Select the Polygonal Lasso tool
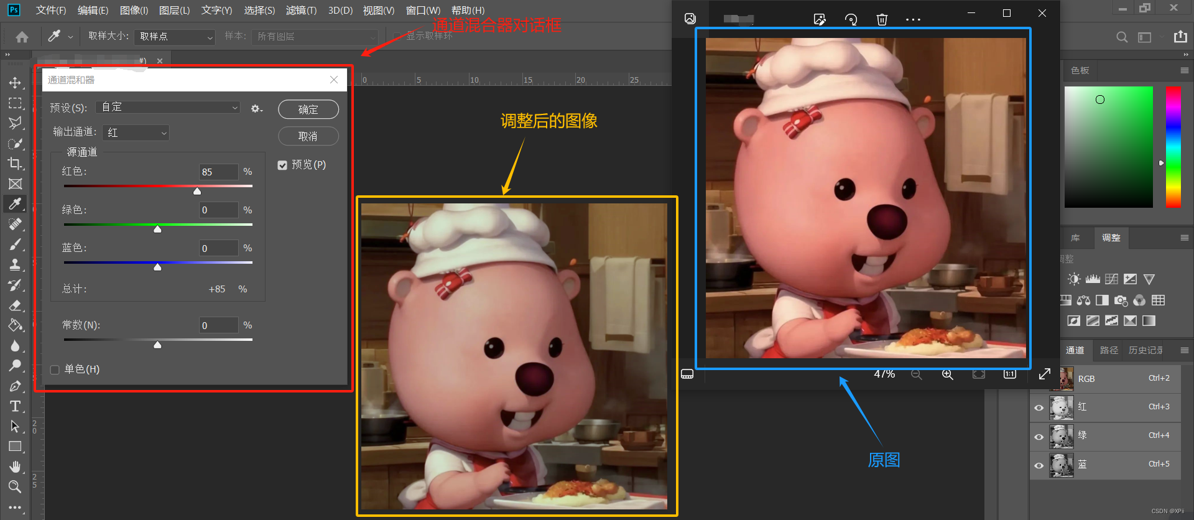This screenshot has height=520, width=1194. point(15,123)
